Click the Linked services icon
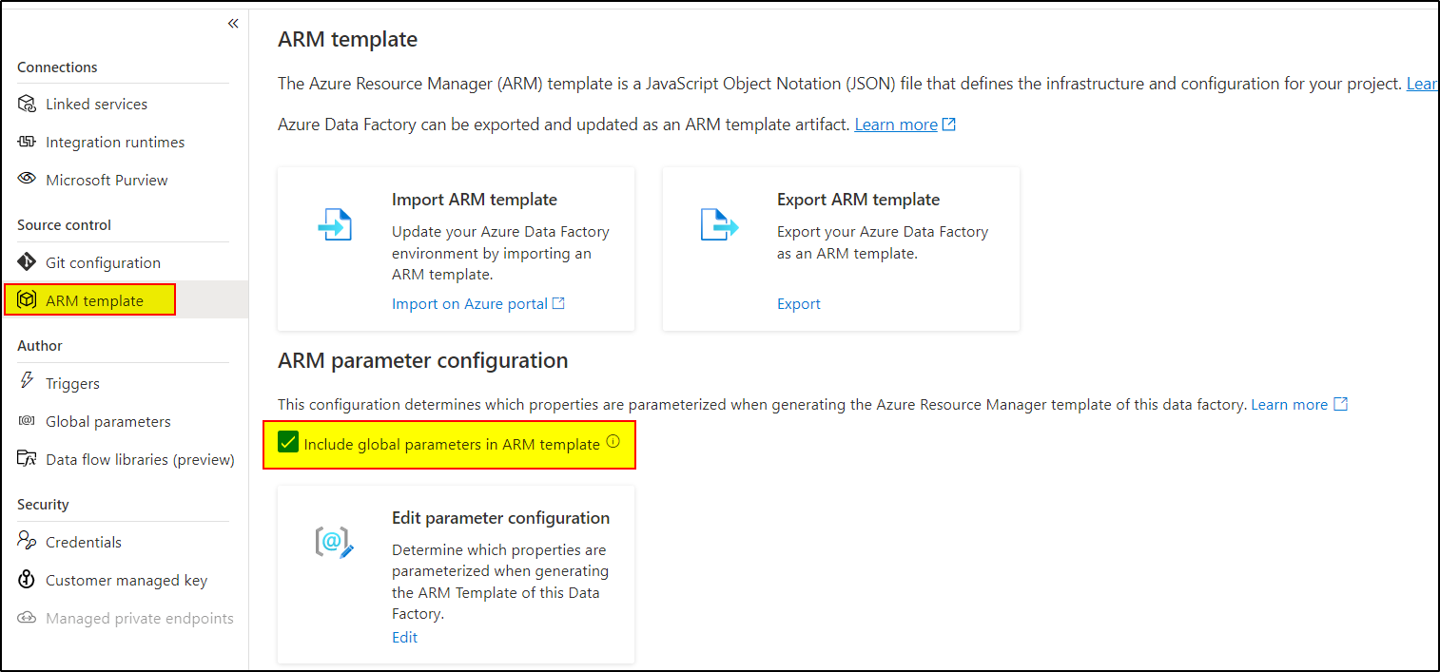 pyautogui.click(x=27, y=104)
